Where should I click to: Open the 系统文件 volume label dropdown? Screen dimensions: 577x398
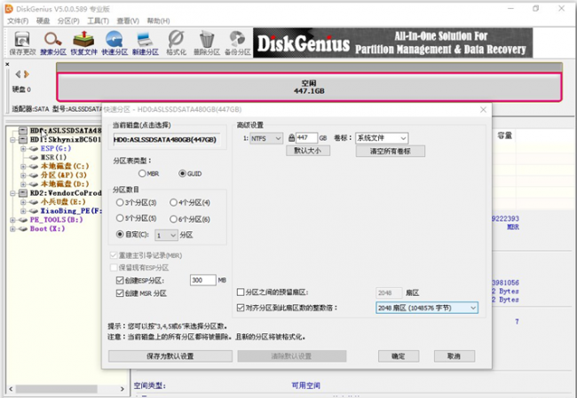click(382, 138)
